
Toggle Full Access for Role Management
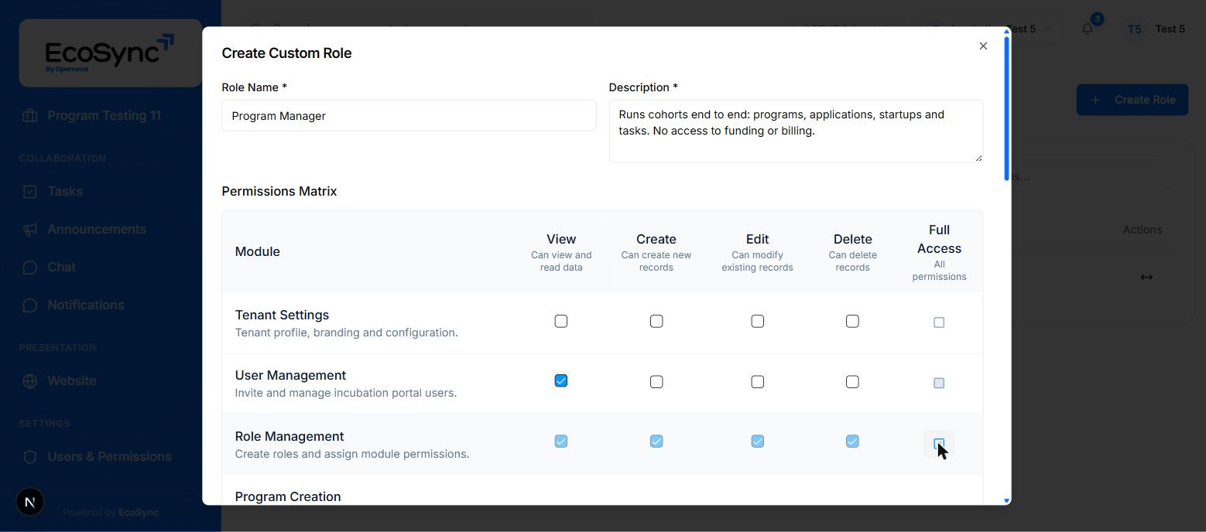point(939,444)
